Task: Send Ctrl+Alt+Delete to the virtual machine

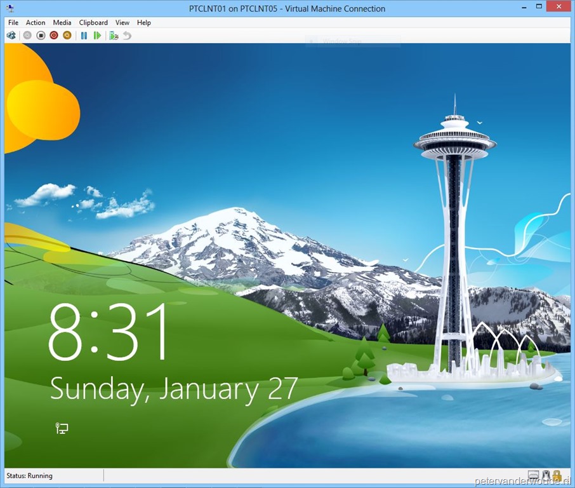Action: point(10,36)
